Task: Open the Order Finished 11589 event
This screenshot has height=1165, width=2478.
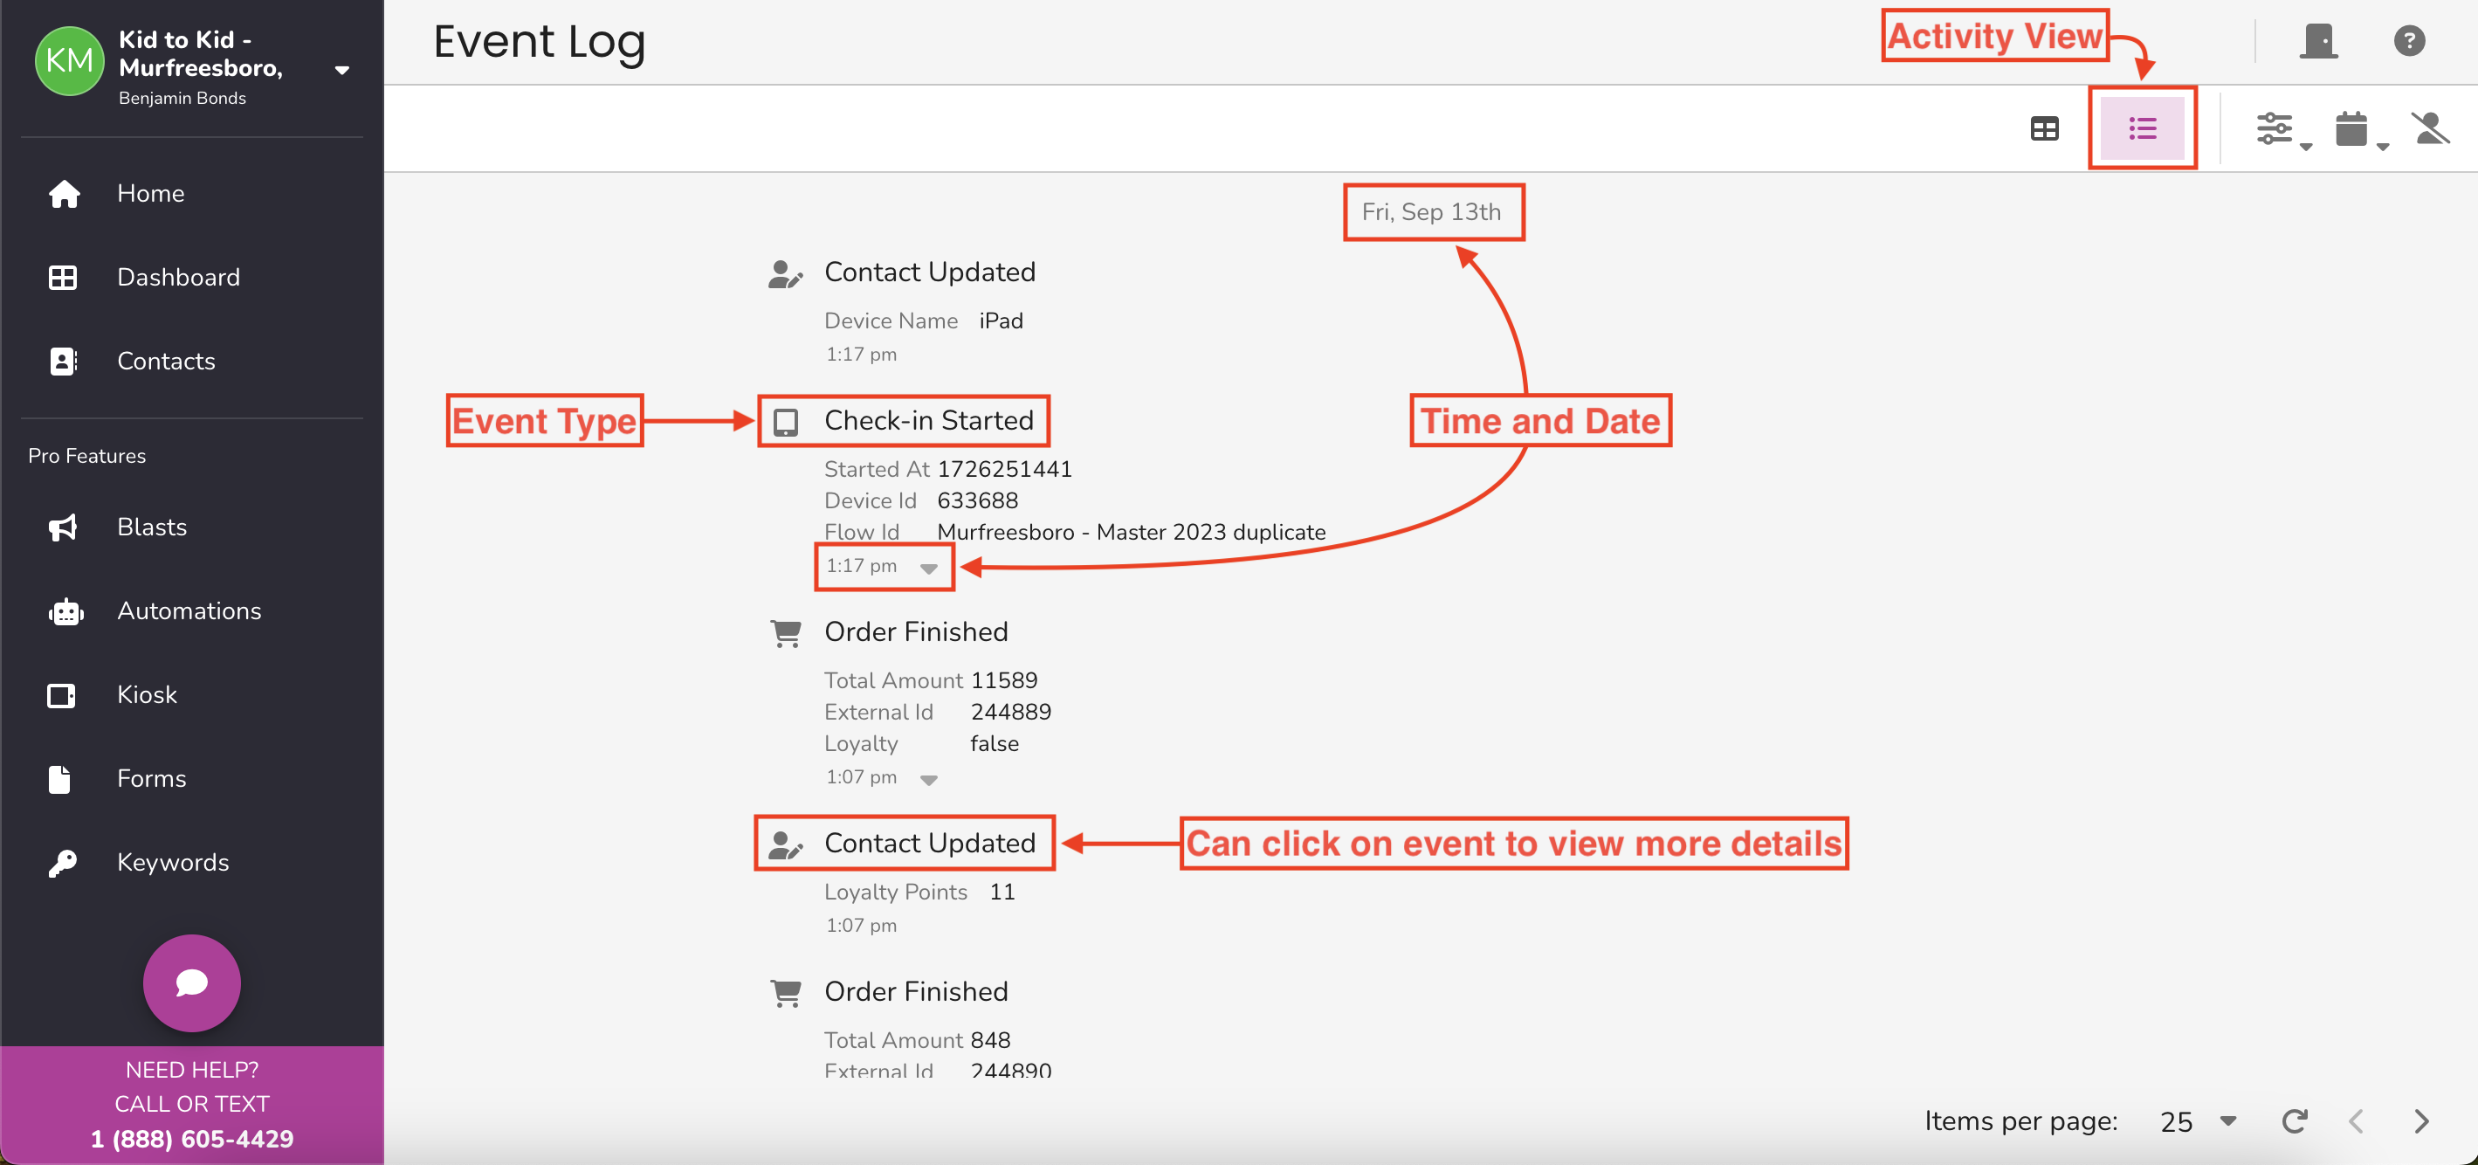Action: 916,632
